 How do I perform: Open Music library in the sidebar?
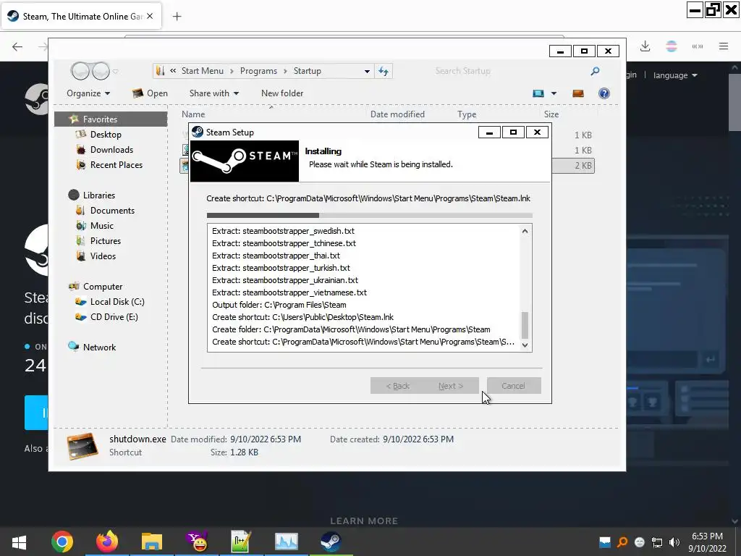tap(101, 226)
